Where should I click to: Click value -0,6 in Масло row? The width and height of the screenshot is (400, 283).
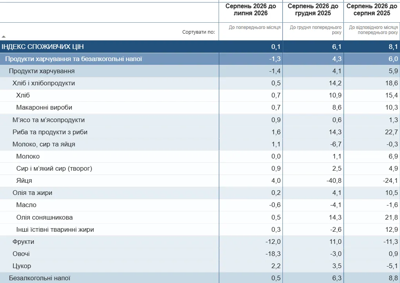click(x=275, y=205)
